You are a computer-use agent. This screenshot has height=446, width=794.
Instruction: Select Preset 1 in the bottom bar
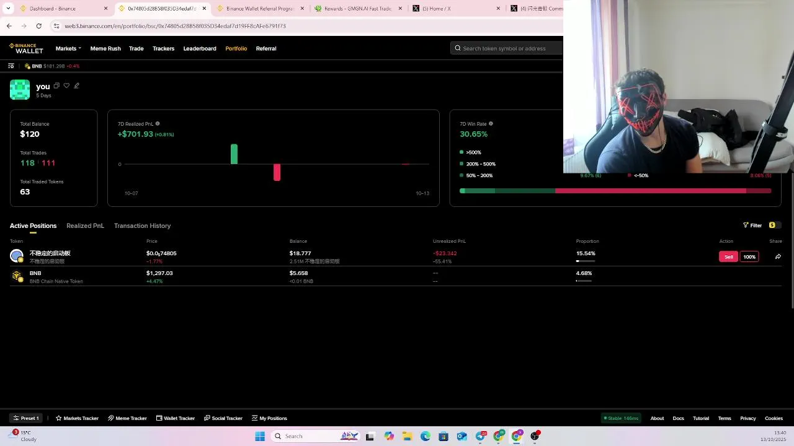(x=26, y=418)
